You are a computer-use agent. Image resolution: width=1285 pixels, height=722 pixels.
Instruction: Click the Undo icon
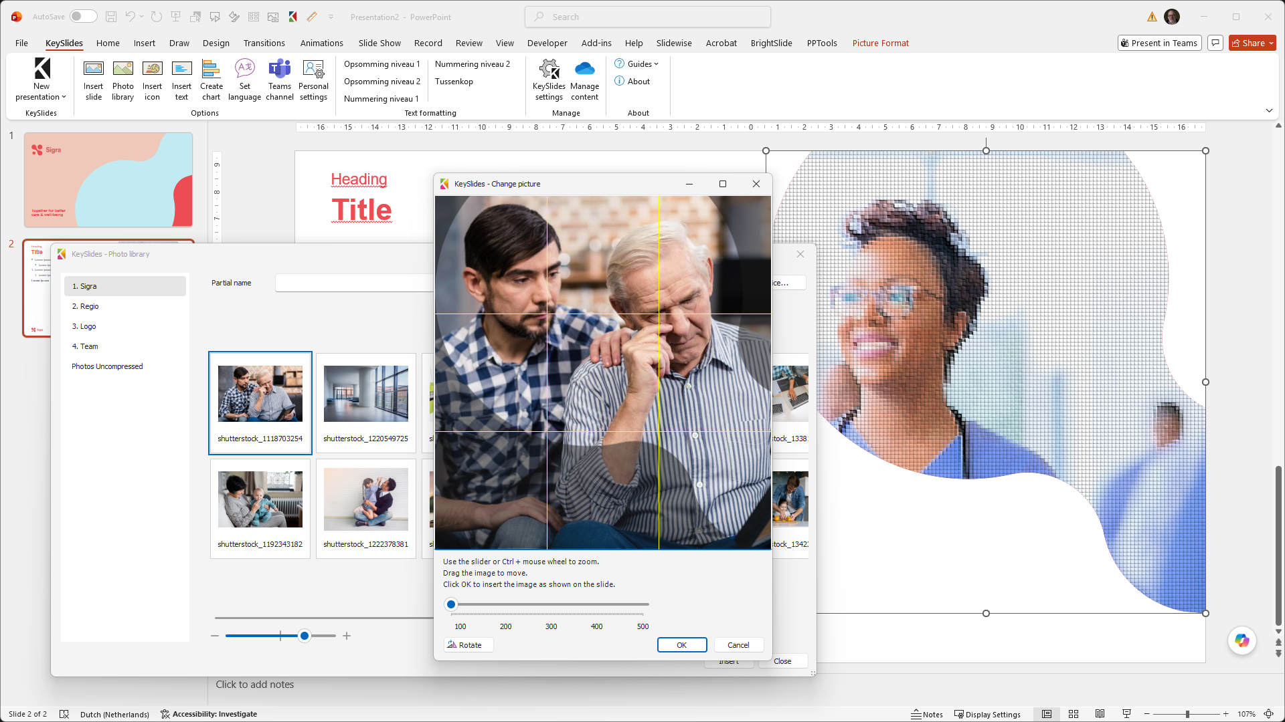[131, 17]
